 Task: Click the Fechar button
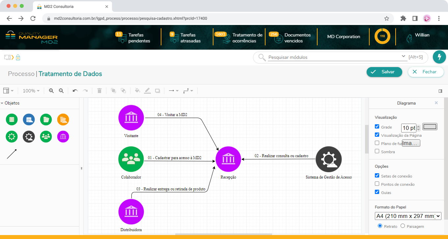point(426,72)
